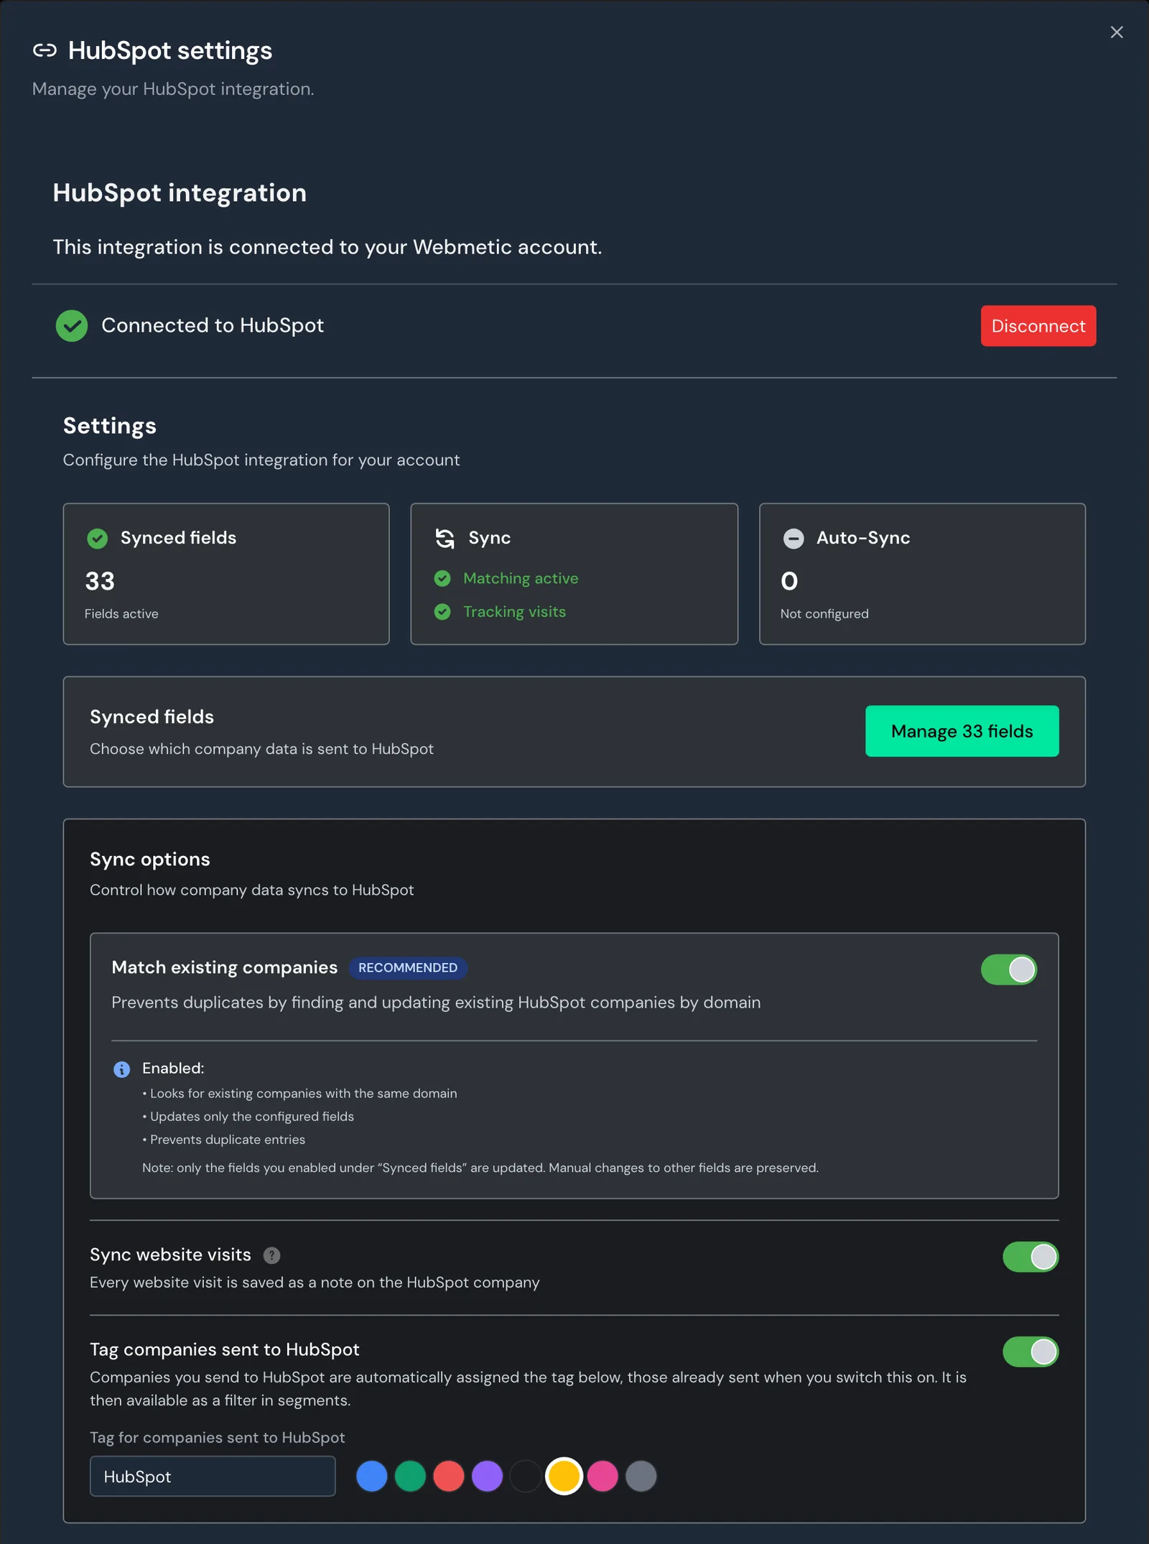This screenshot has height=1544, width=1149.
Task: Close the HubSpot settings dialog
Action: click(x=1117, y=32)
